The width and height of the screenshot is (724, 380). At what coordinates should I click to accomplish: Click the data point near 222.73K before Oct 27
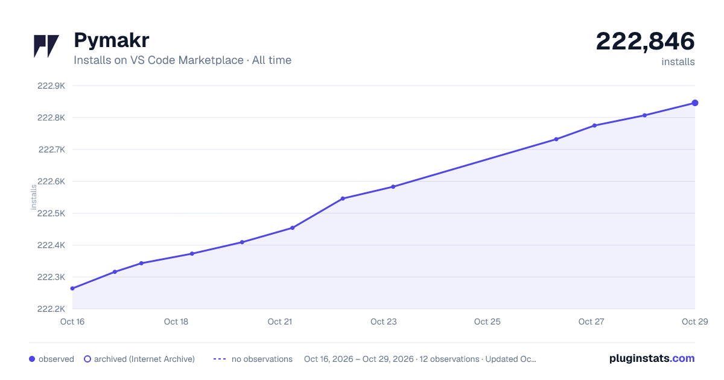pyautogui.click(x=556, y=139)
